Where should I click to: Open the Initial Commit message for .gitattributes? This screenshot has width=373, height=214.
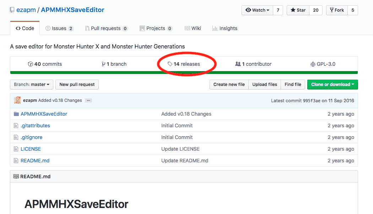(177, 126)
